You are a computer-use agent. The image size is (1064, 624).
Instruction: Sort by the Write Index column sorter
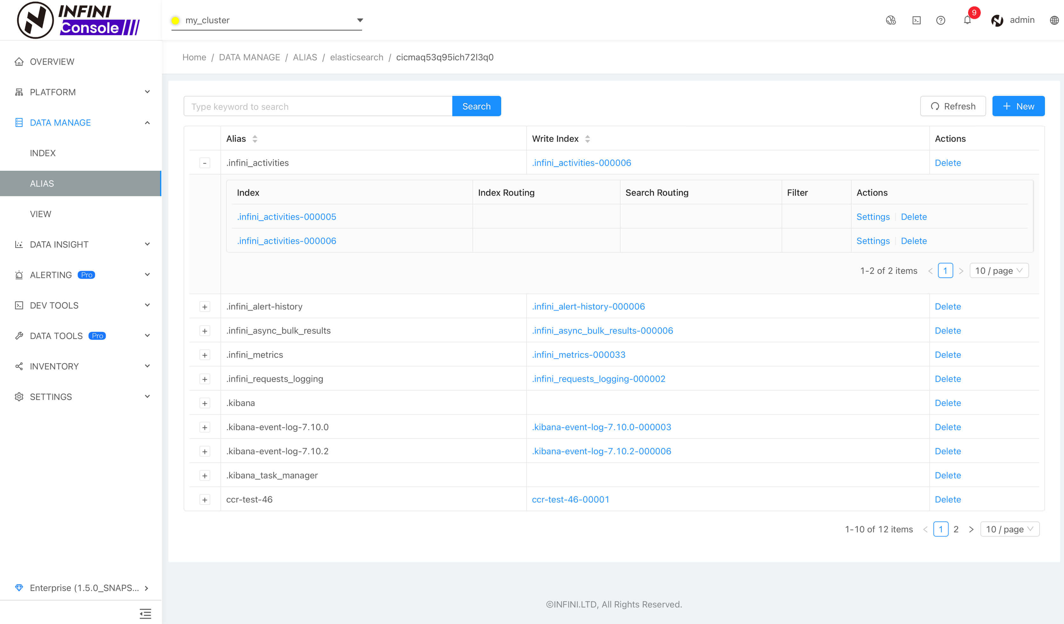(587, 139)
